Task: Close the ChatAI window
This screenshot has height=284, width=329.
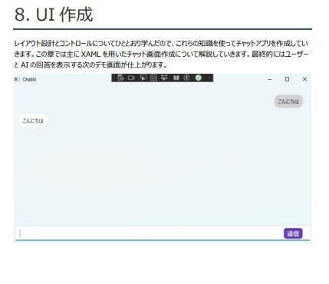Action: 304,79
